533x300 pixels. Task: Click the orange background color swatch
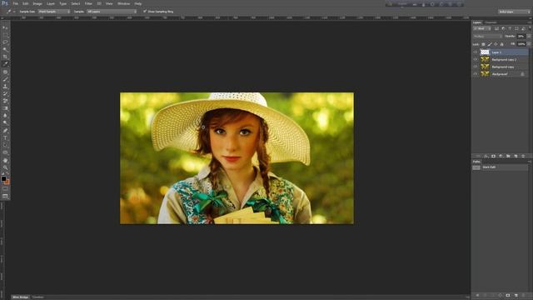pyautogui.click(x=7, y=182)
